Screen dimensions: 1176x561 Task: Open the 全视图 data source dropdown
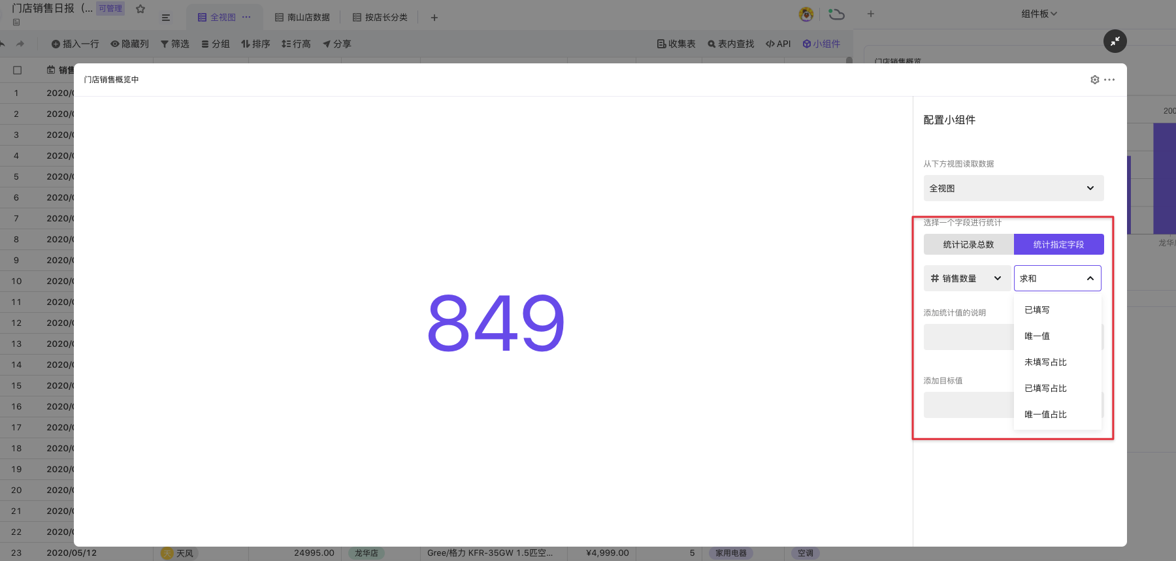click(x=1013, y=188)
